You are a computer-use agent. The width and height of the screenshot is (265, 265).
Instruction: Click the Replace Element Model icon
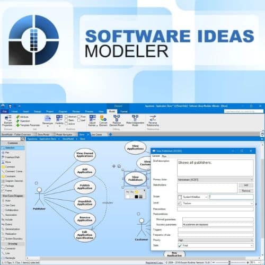[117, 118]
